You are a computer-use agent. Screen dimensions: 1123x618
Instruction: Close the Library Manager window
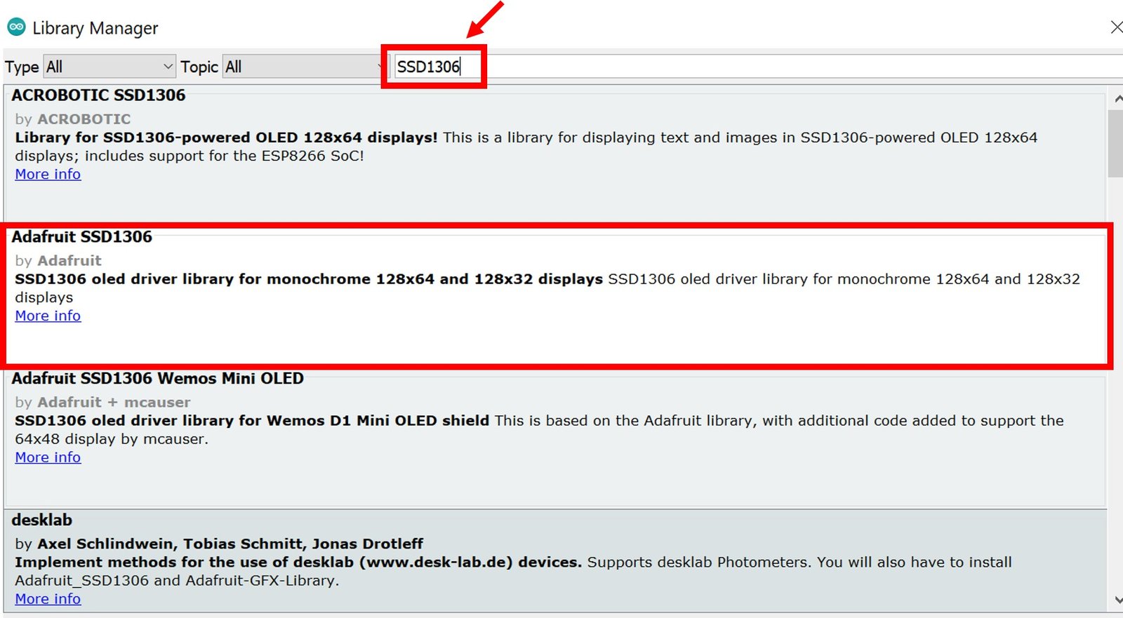pyautogui.click(x=1116, y=27)
